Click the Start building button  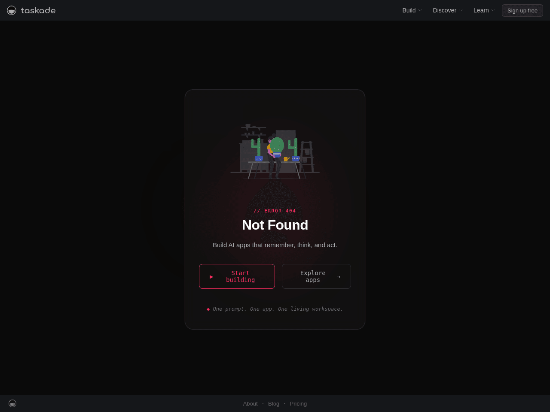coord(237,276)
